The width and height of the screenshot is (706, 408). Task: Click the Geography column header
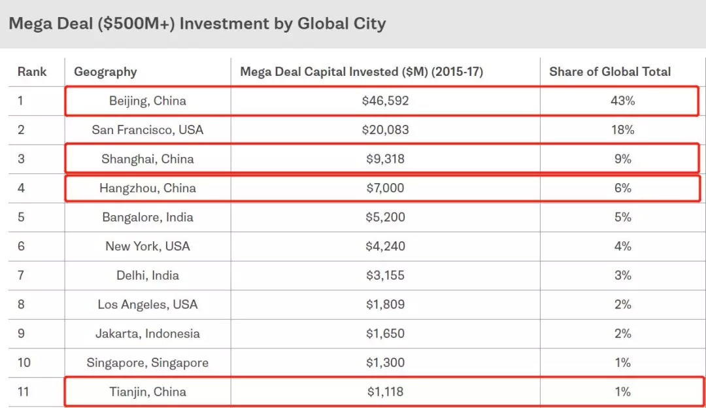[x=105, y=72]
